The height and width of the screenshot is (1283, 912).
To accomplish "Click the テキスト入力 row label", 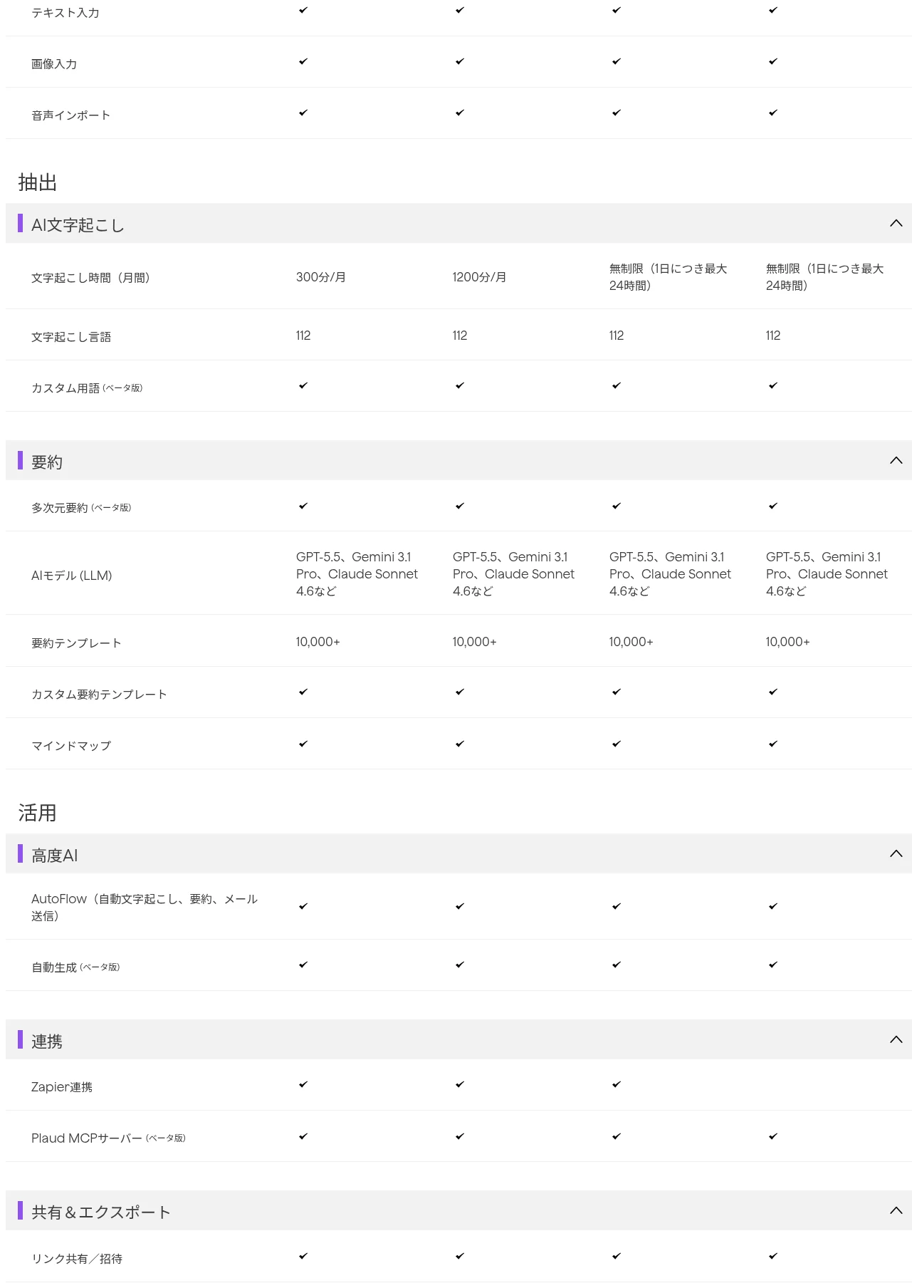I will click(65, 13).
